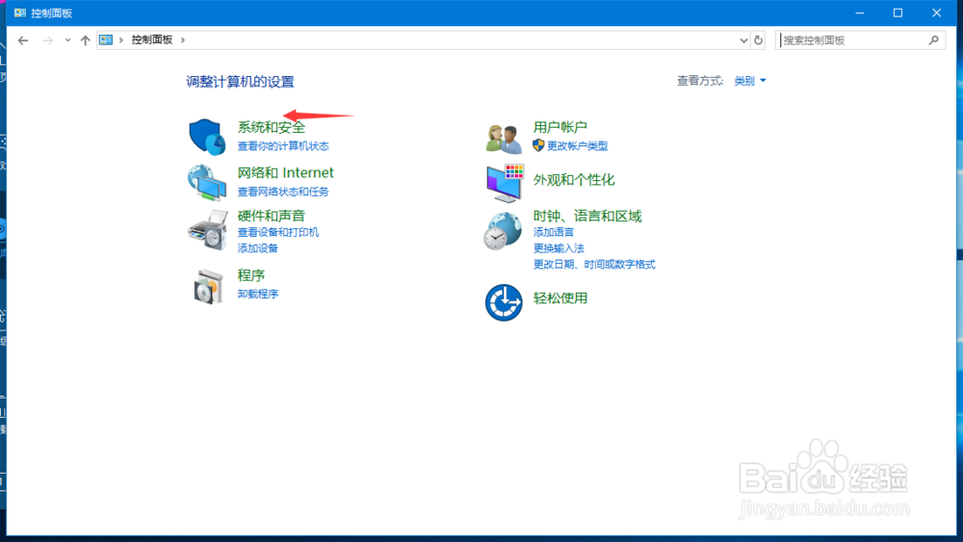Screen dimensions: 963x542
Task: Click the control panel icon in address bar
Action: point(106,39)
